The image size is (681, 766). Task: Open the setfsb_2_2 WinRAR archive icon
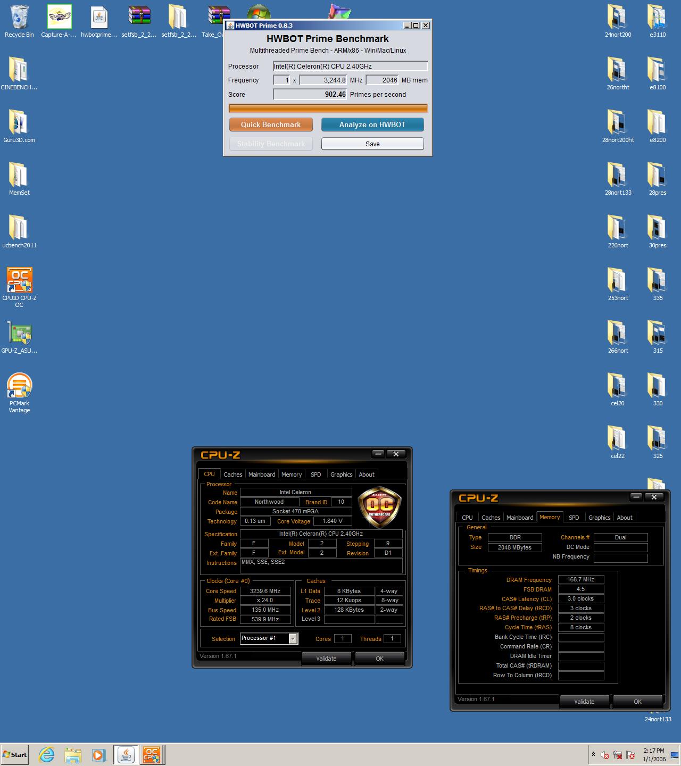[x=139, y=21]
